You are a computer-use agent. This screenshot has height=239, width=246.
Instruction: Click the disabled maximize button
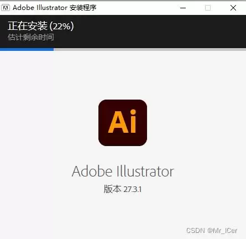point(208,8)
